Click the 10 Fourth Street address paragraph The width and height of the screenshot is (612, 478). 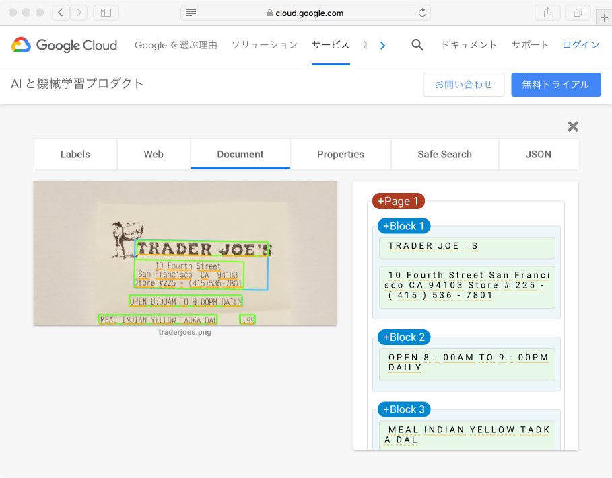[467, 287]
